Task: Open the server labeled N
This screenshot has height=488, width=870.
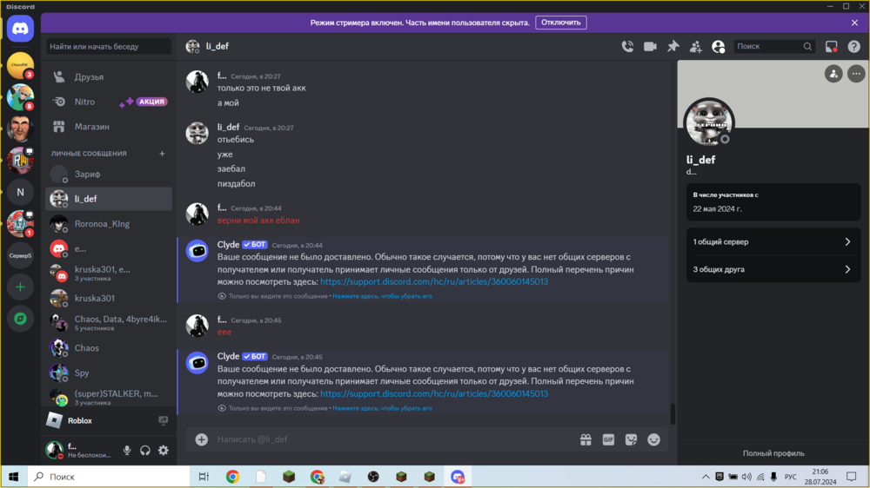Action: click(21, 192)
